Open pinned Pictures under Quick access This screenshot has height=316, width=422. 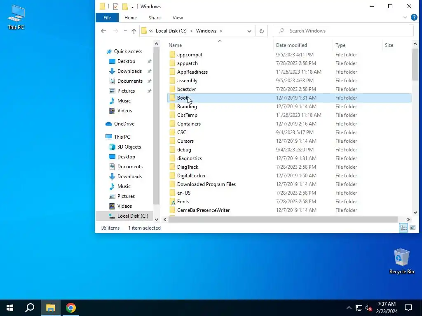tap(126, 91)
